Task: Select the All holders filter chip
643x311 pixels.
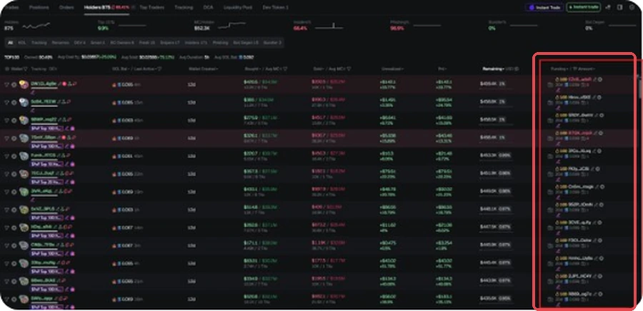Action: tap(10, 43)
